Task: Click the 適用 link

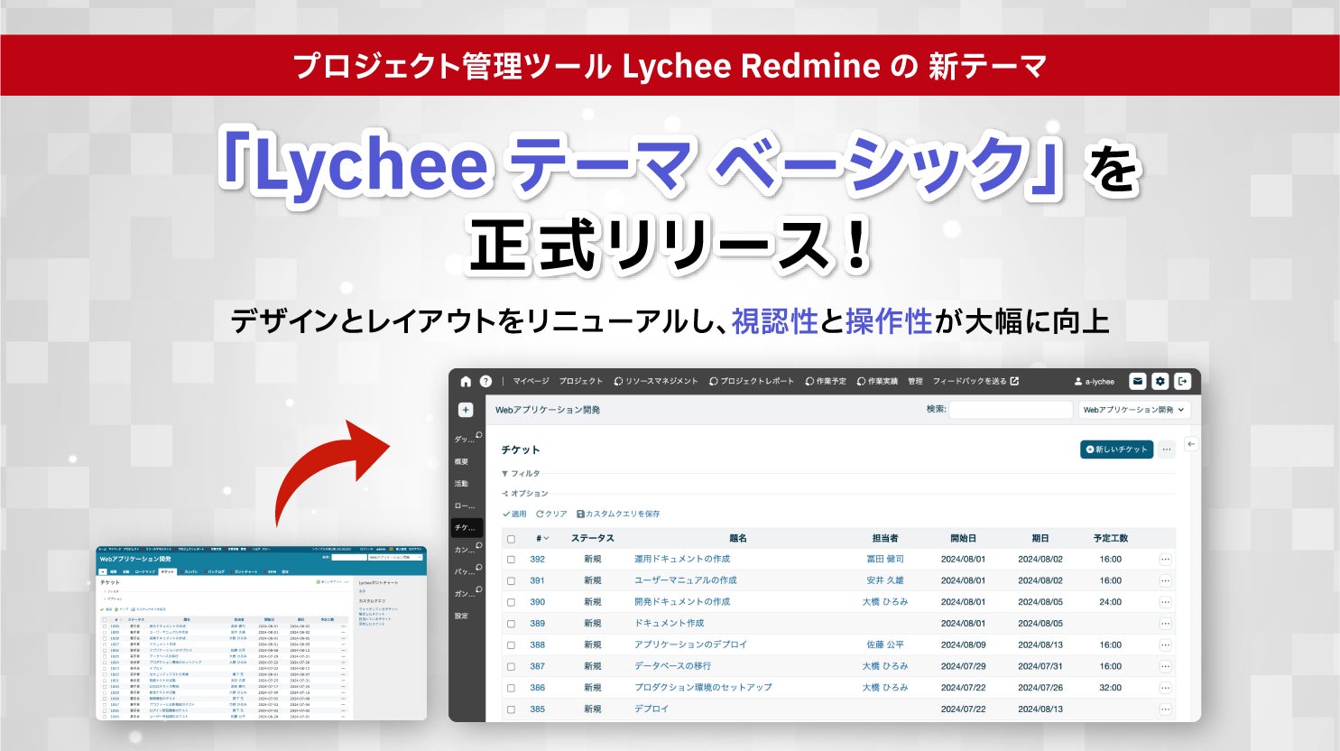Action: tap(514, 514)
